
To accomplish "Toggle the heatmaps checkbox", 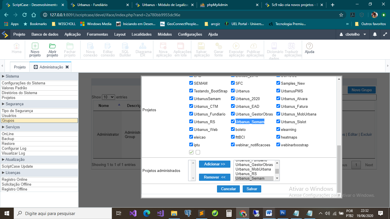I will point(278,137).
